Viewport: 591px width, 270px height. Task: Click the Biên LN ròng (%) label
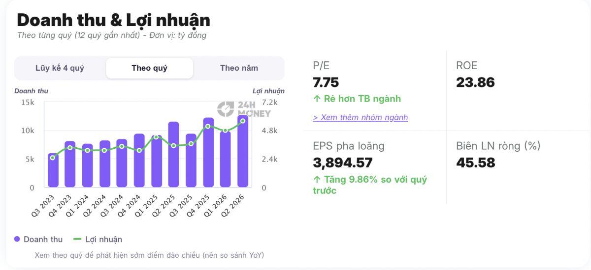click(498, 146)
